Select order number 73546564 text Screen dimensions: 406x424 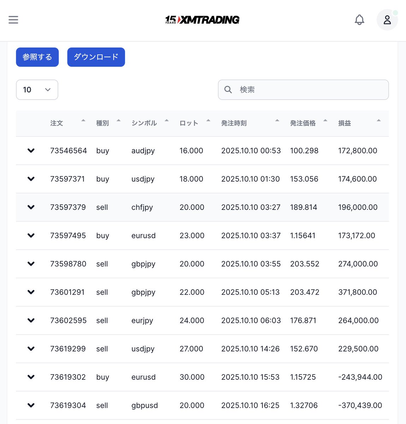tap(69, 151)
